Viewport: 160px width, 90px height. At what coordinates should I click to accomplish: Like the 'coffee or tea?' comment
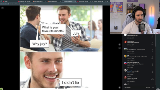[x=152, y=57]
